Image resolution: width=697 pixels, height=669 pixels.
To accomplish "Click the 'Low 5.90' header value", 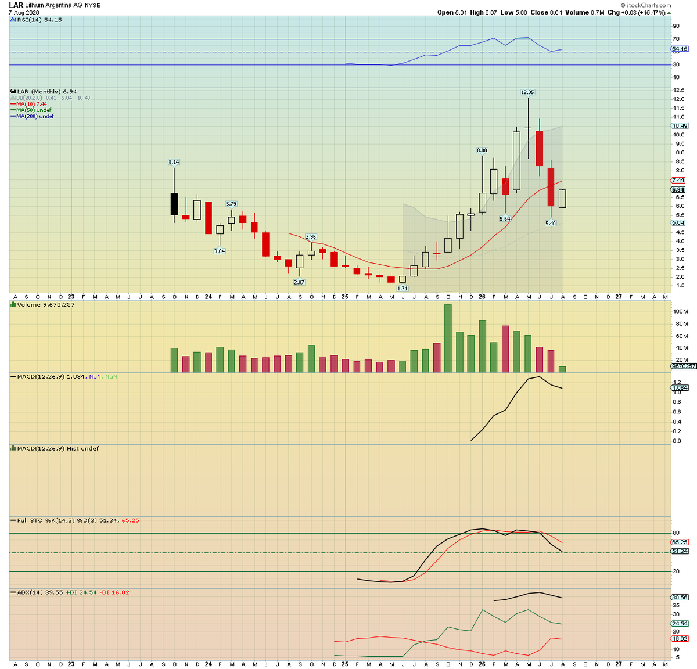I will [x=513, y=12].
